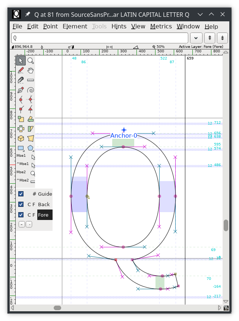Click the scroll up arrow at top right
The width and height of the screenshot is (239, 321).
[x=226, y=52]
